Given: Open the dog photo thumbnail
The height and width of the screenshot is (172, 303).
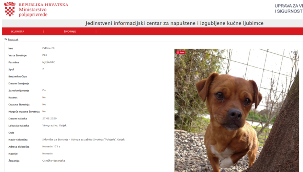Looking at the screenshot, I should (237, 110).
